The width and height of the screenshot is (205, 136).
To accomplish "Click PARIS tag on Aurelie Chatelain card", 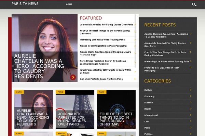I will [x=19, y=92].
